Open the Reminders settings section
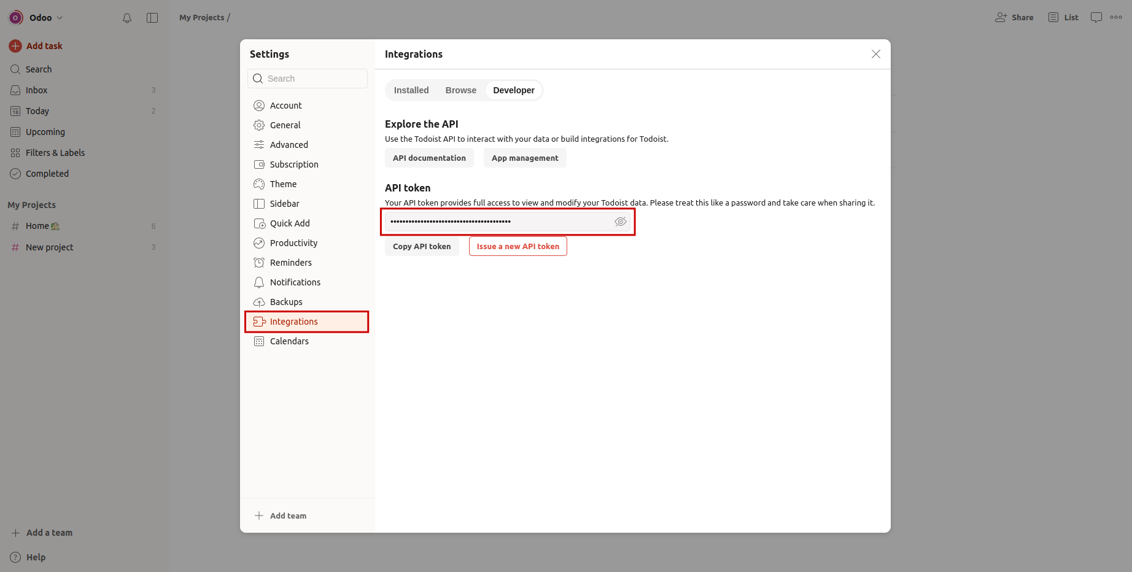Screen dimensions: 1132x572 [308, 263]
